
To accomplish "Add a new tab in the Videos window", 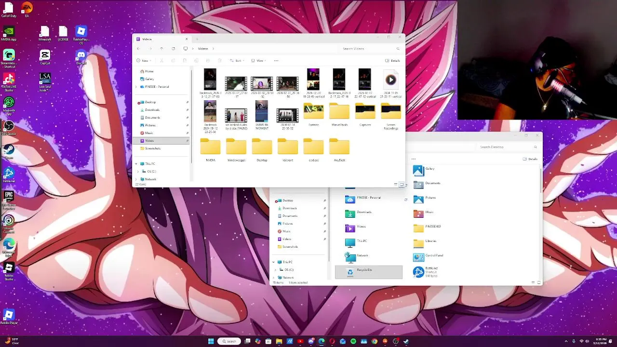I will (x=197, y=39).
